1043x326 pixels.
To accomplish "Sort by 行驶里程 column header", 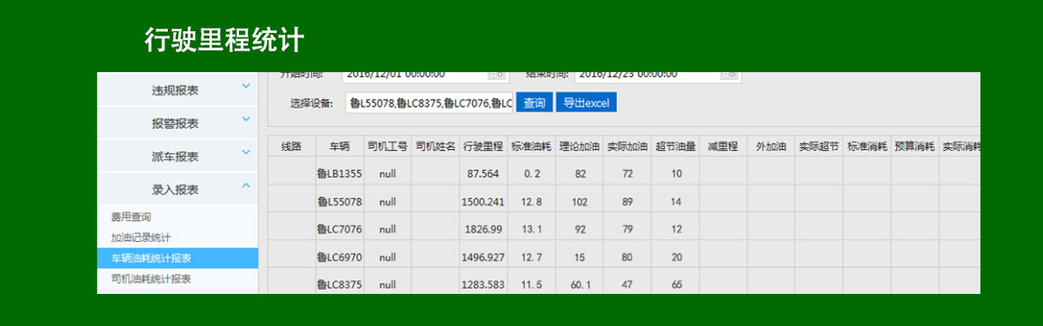I will click(483, 147).
